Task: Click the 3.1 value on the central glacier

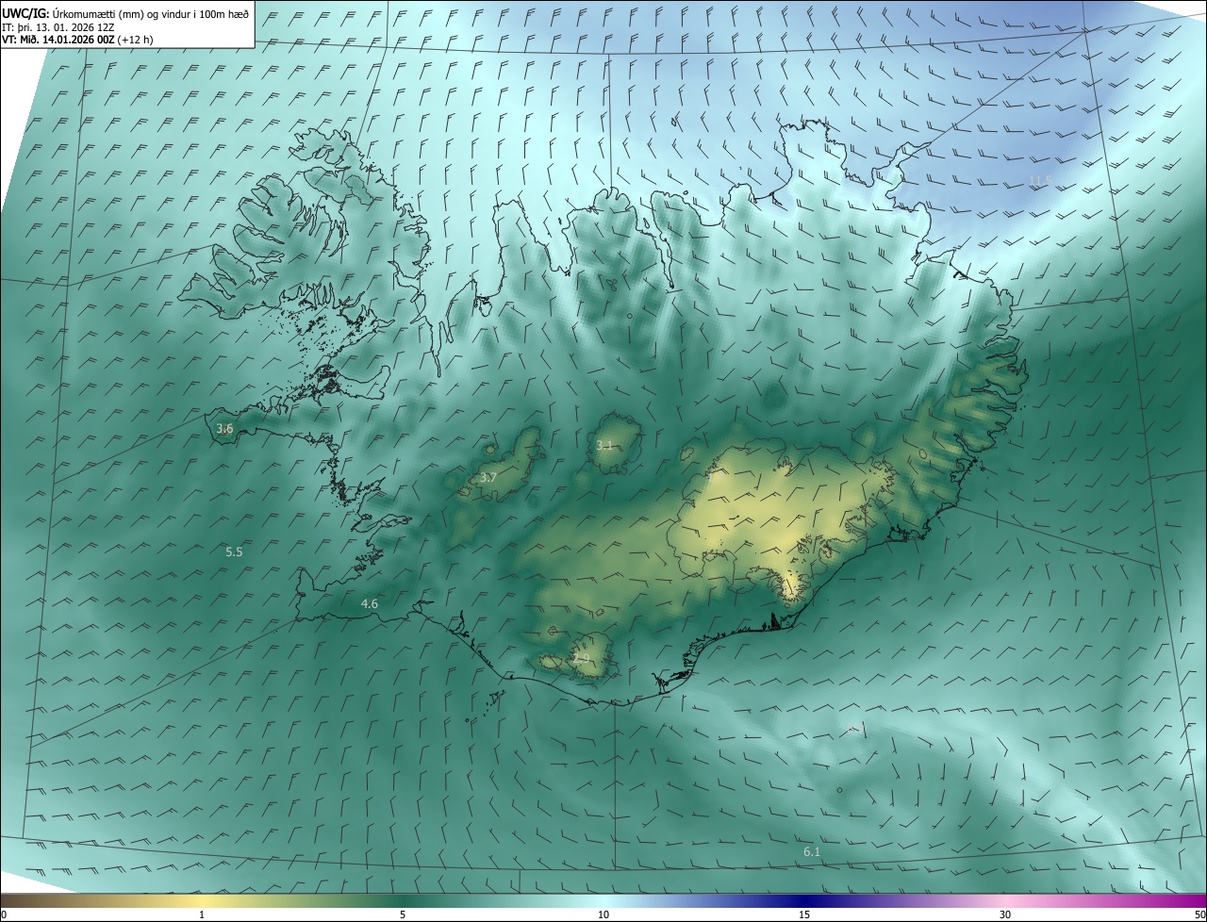Action: click(604, 445)
